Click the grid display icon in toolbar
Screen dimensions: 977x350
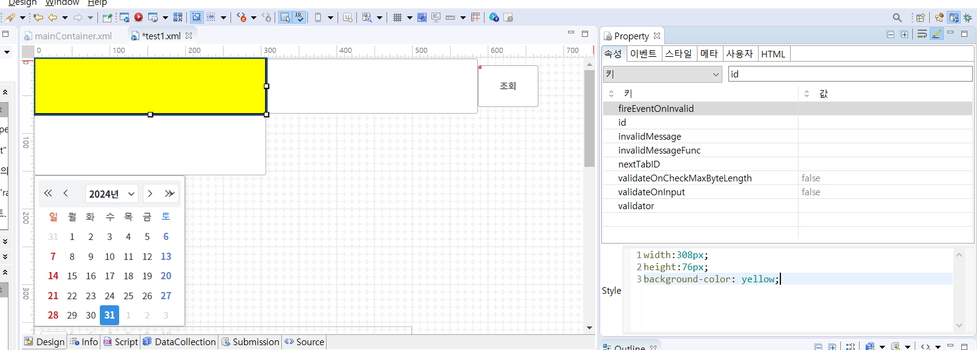coord(397,18)
